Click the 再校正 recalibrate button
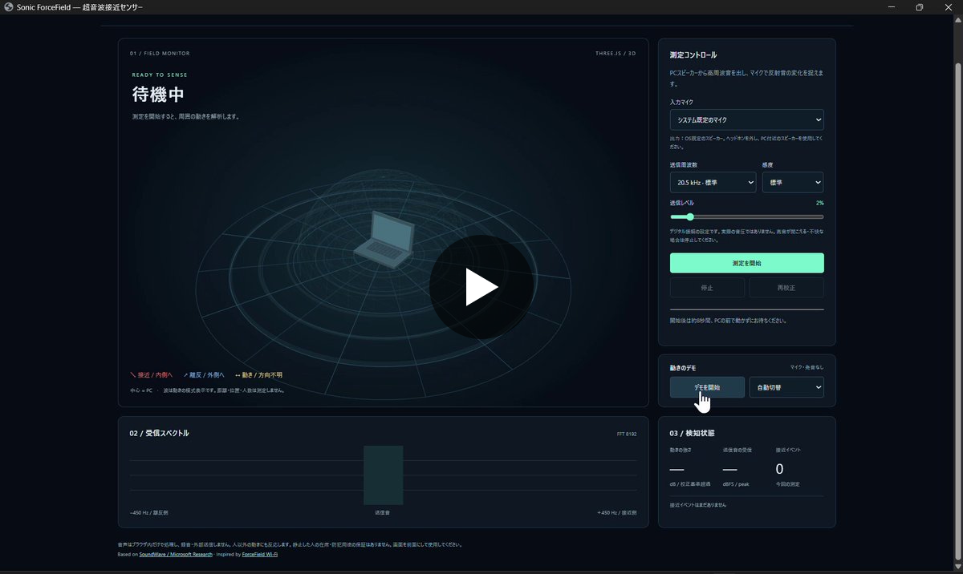This screenshot has height=574, width=963. (786, 288)
